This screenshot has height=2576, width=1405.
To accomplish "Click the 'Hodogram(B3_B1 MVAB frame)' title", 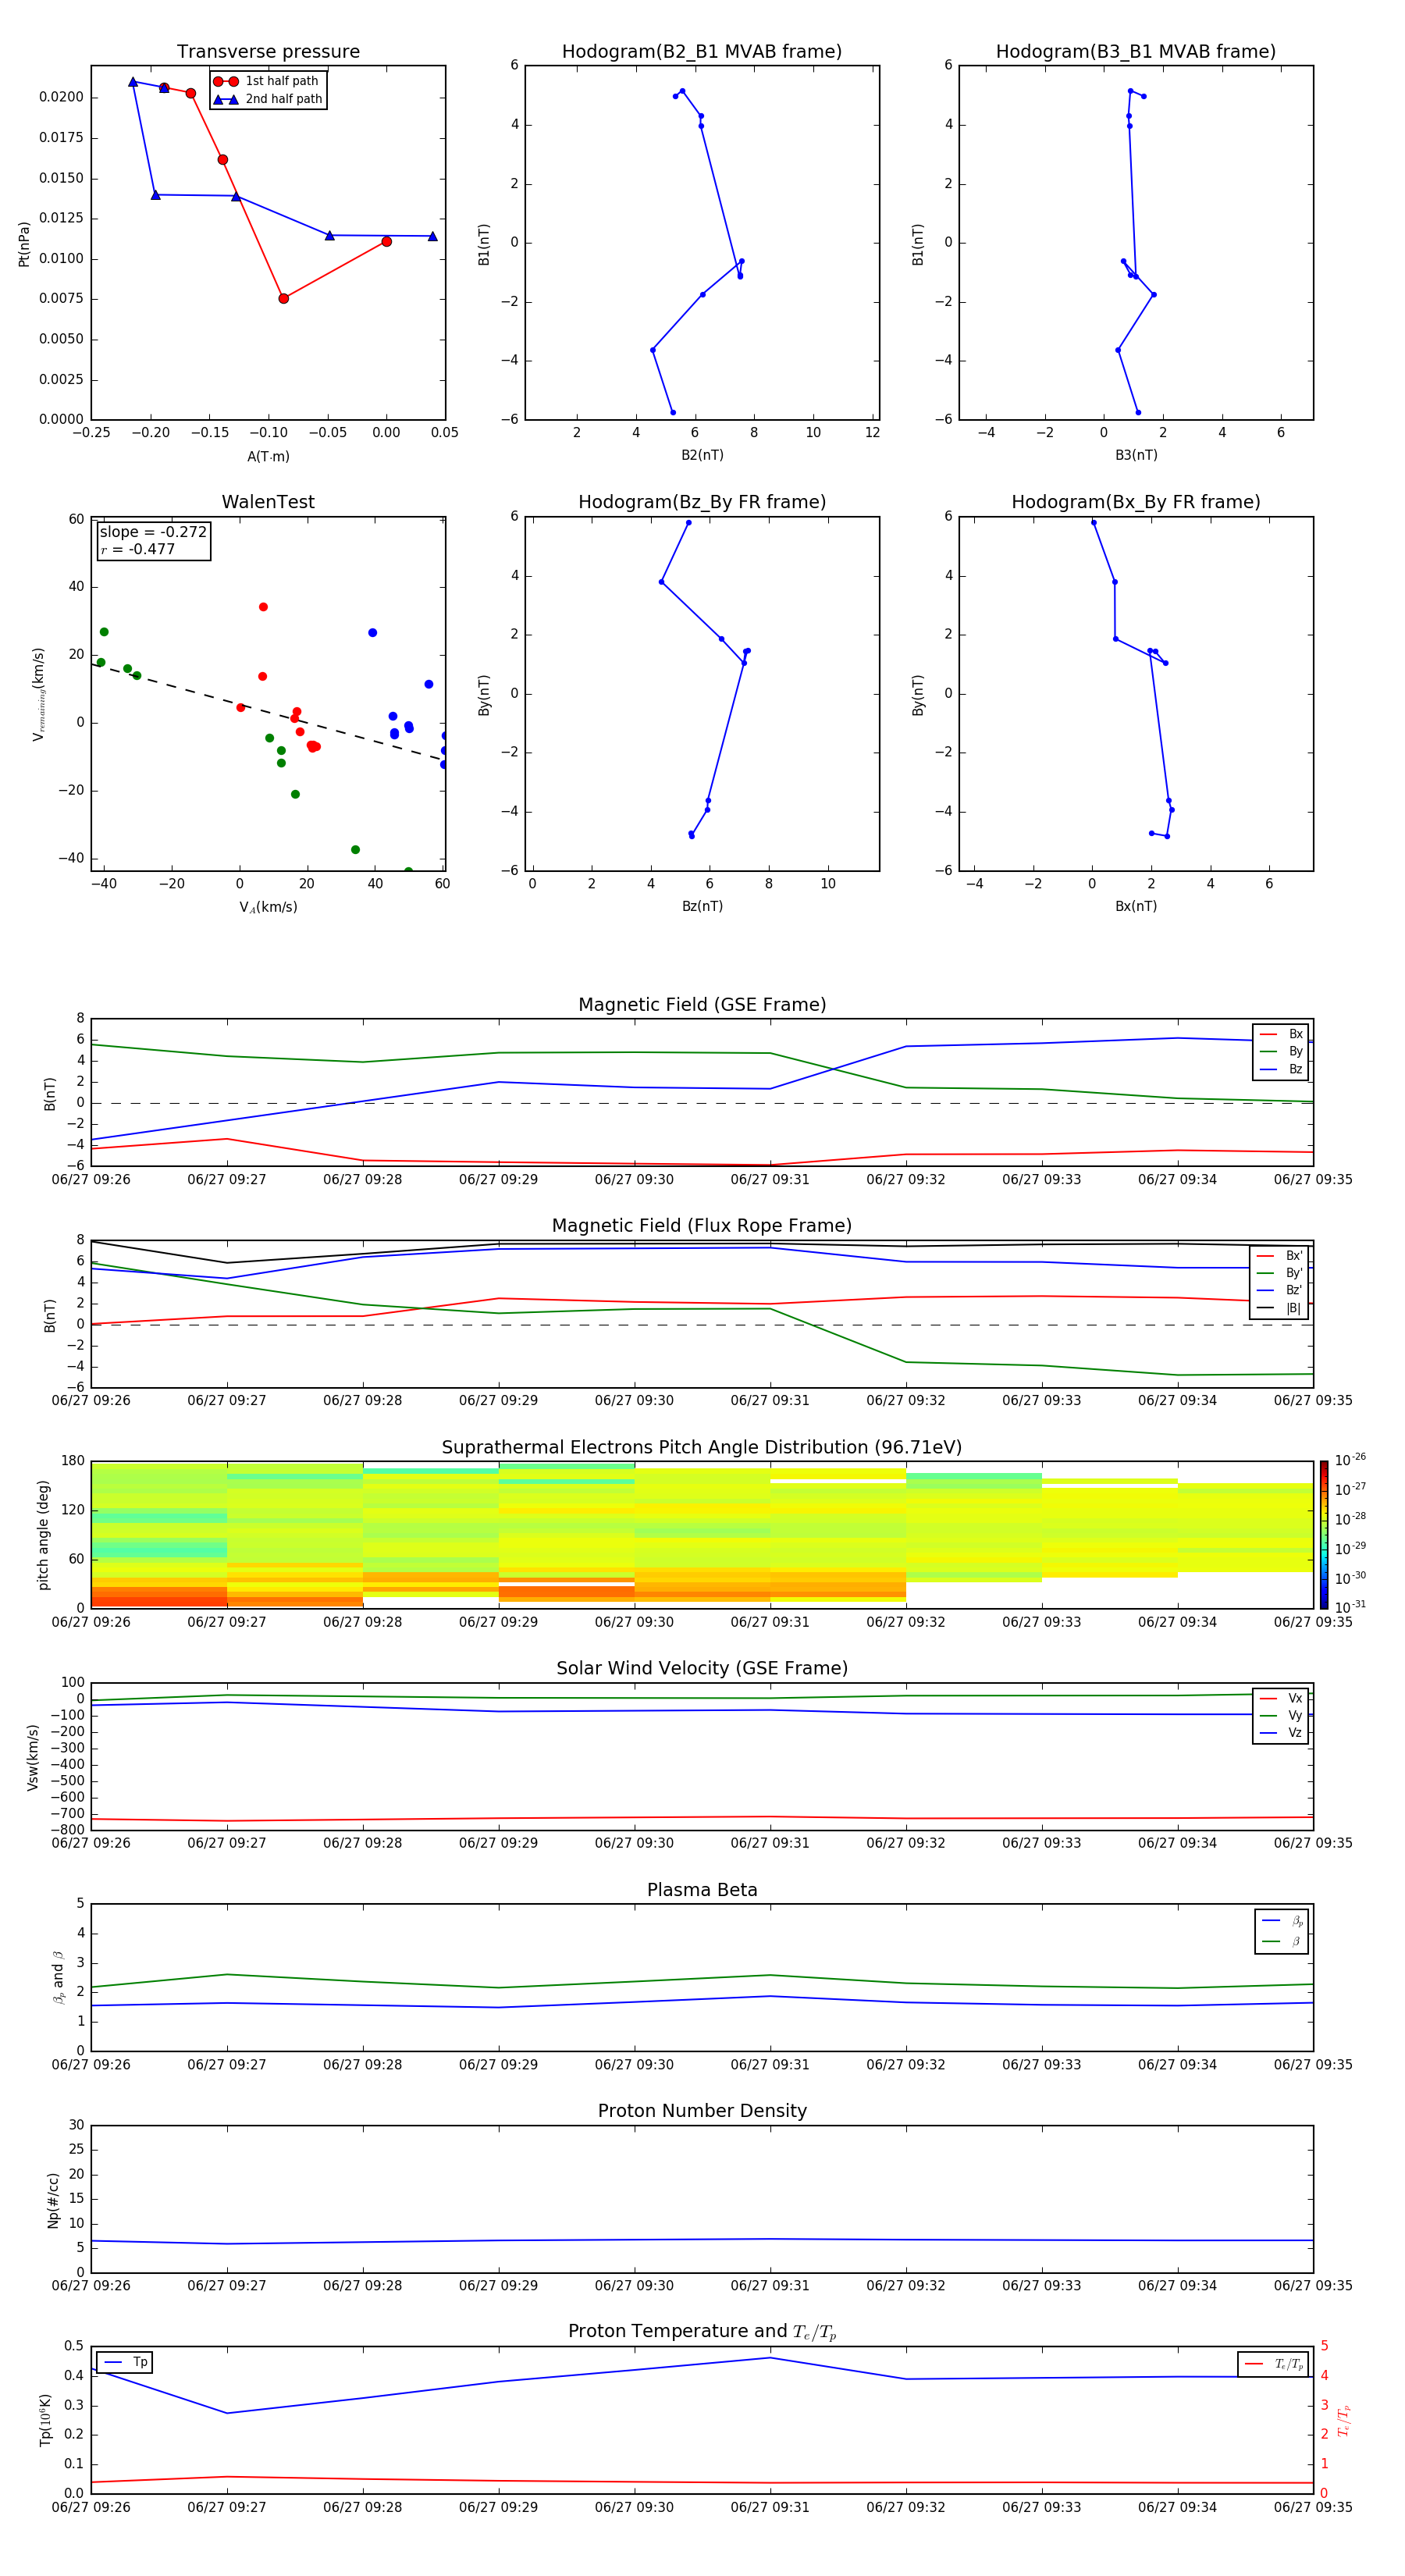I will 1136,52.
